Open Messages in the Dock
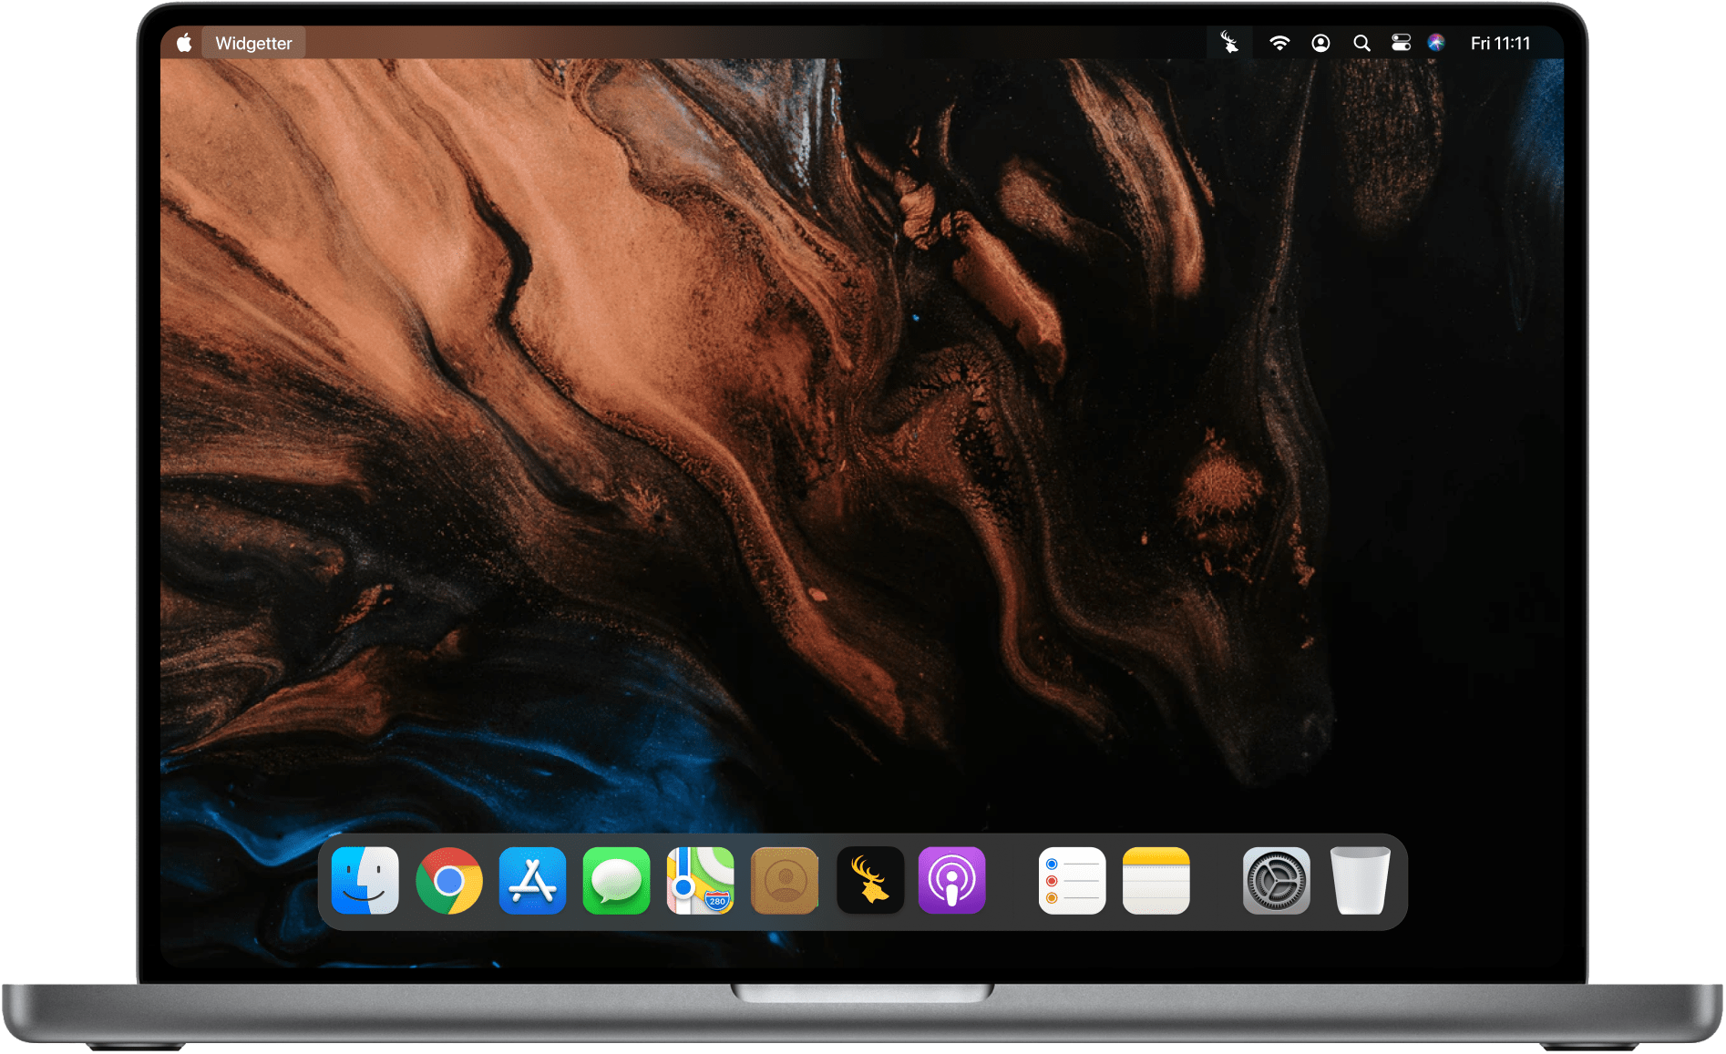The image size is (1726, 1054). pyautogui.click(x=617, y=881)
